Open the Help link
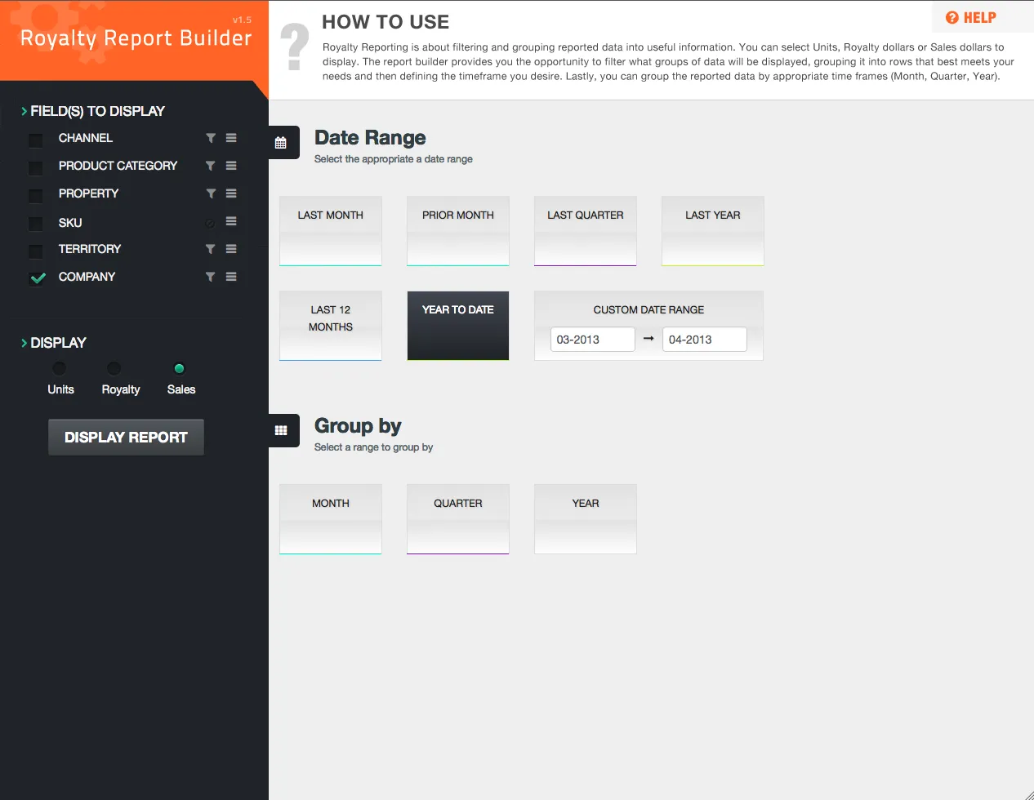 (971, 18)
